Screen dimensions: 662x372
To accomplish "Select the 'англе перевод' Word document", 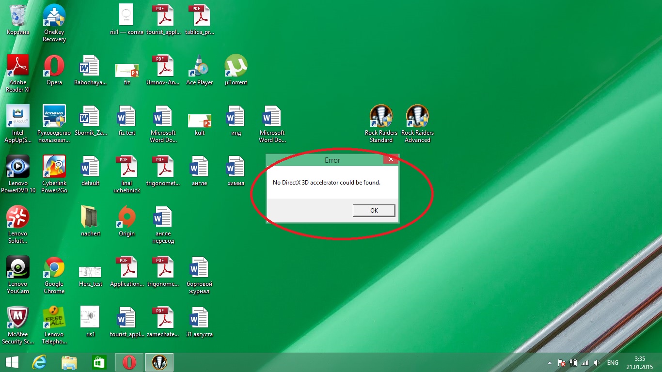I will tap(163, 225).
